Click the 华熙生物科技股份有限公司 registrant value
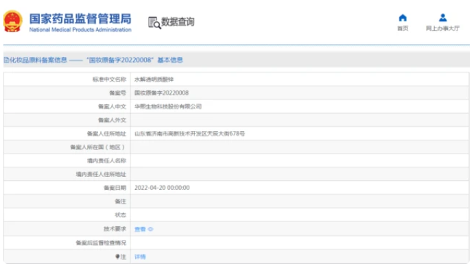 [168, 106]
